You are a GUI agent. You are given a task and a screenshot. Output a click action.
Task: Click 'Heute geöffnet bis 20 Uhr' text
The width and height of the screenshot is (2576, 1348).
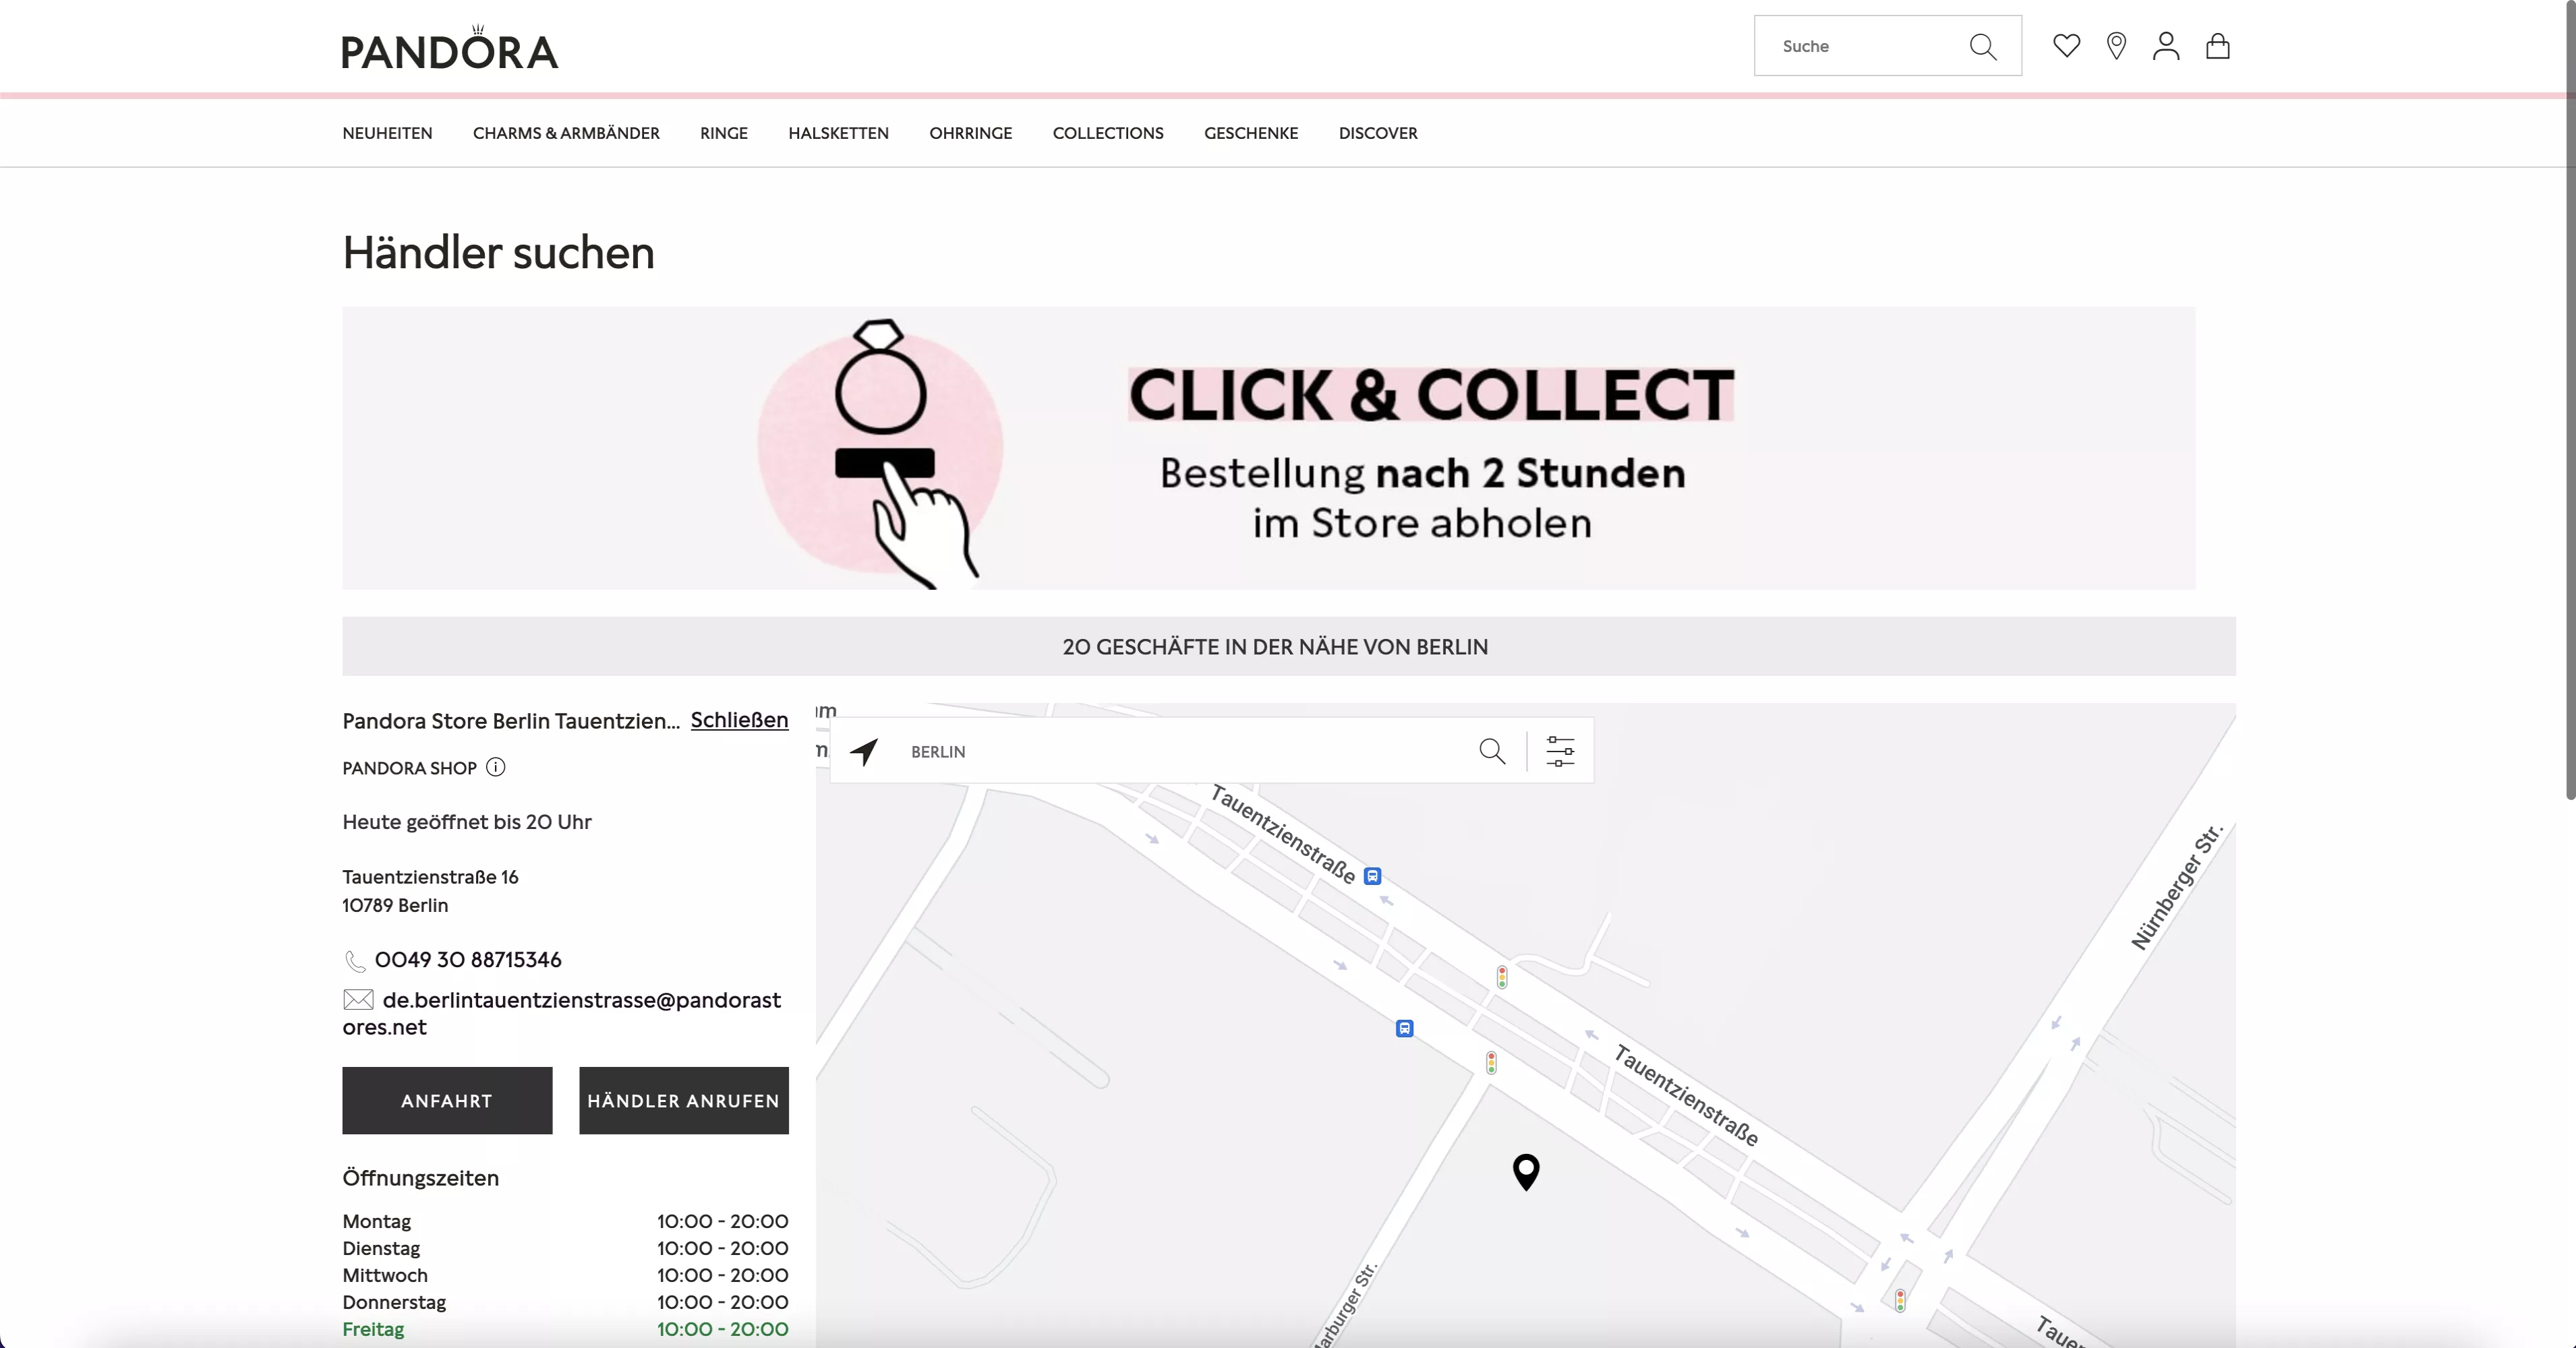467,822
